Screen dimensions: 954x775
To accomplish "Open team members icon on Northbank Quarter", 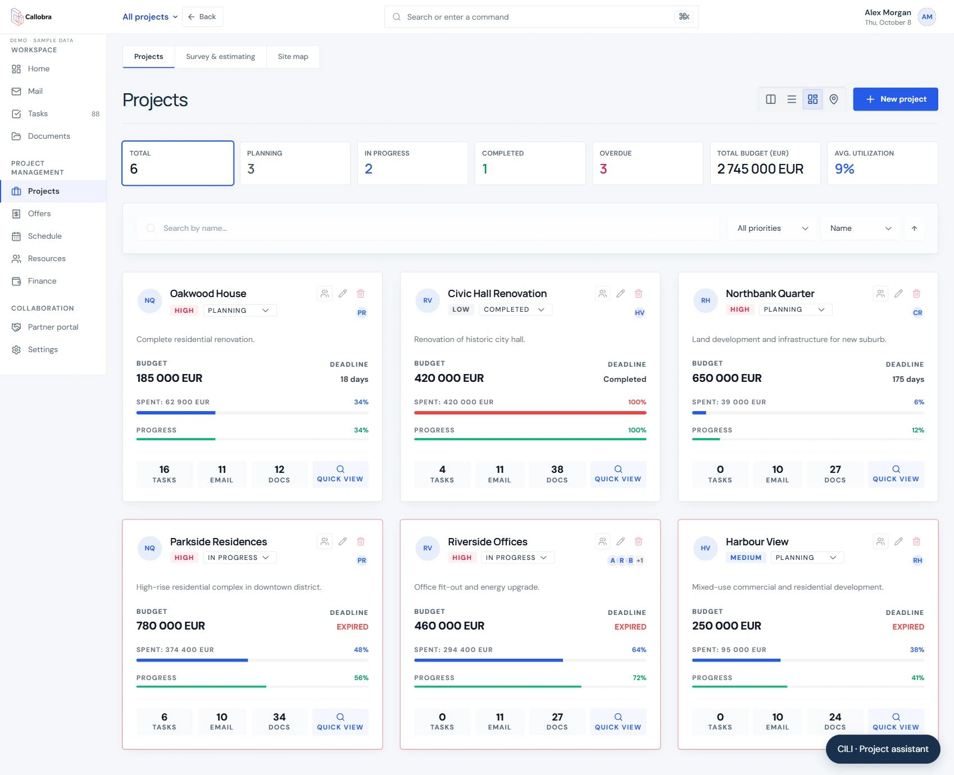I will click(x=880, y=294).
